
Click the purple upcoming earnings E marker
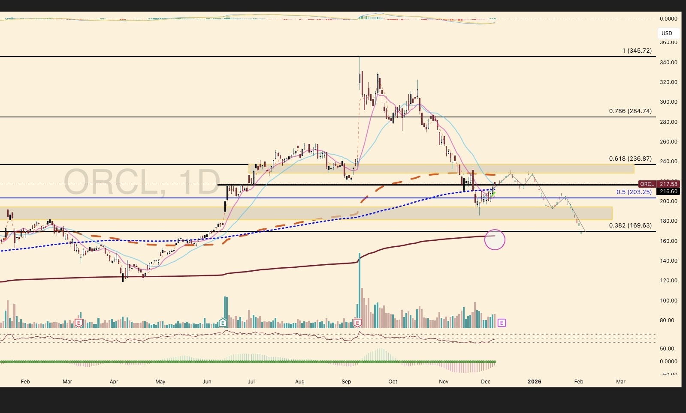(x=502, y=323)
